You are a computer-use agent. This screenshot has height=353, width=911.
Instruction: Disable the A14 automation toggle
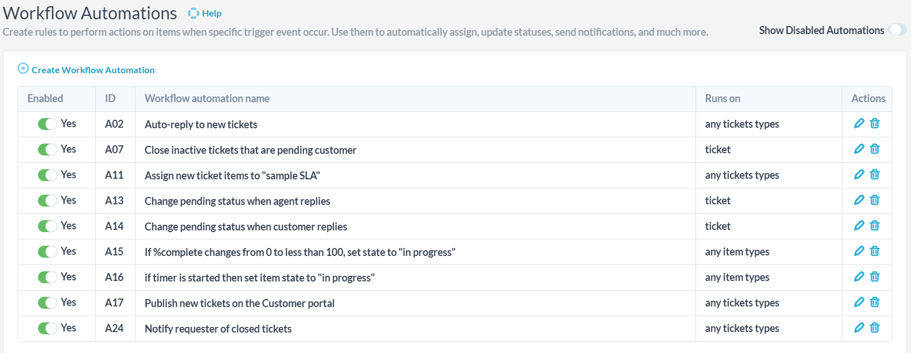tap(48, 226)
